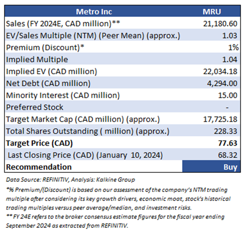Click the Sales value 21,180.60
Screen dimensions: 248x239
220,24
